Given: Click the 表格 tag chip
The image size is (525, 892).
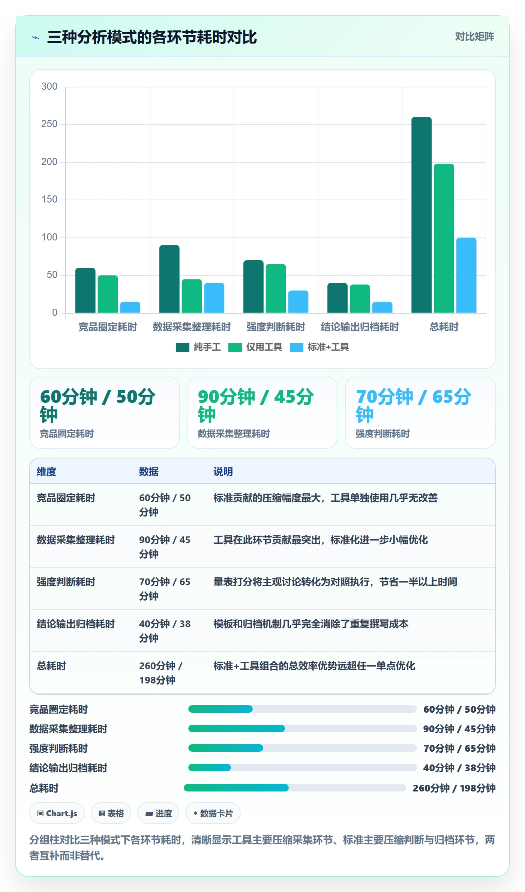Looking at the screenshot, I should pyautogui.click(x=111, y=813).
